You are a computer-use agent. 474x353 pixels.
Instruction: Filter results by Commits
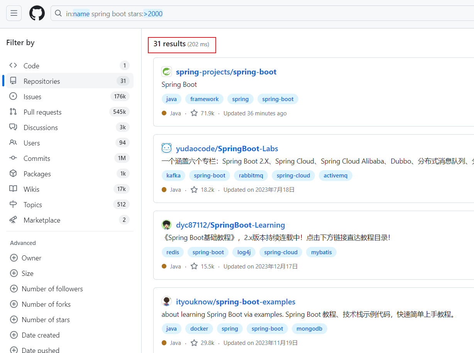(x=69, y=158)
